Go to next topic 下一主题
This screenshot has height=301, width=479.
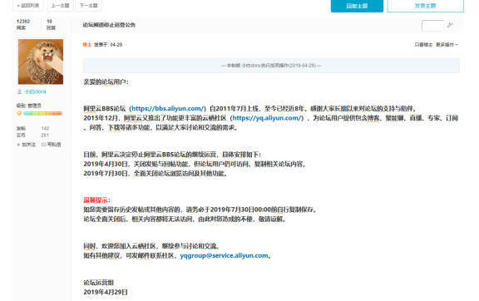click(89, 6)
